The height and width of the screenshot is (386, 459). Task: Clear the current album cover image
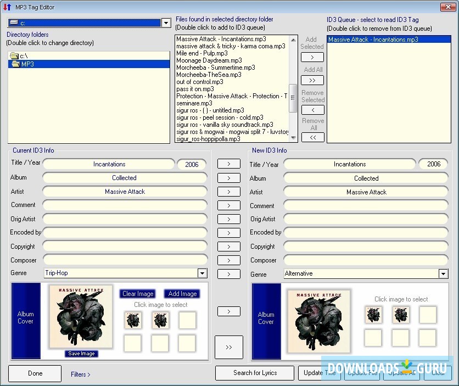137,294
